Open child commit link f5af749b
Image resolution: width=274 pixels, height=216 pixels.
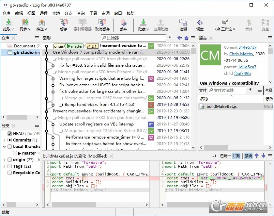click(x=243, y=73)
